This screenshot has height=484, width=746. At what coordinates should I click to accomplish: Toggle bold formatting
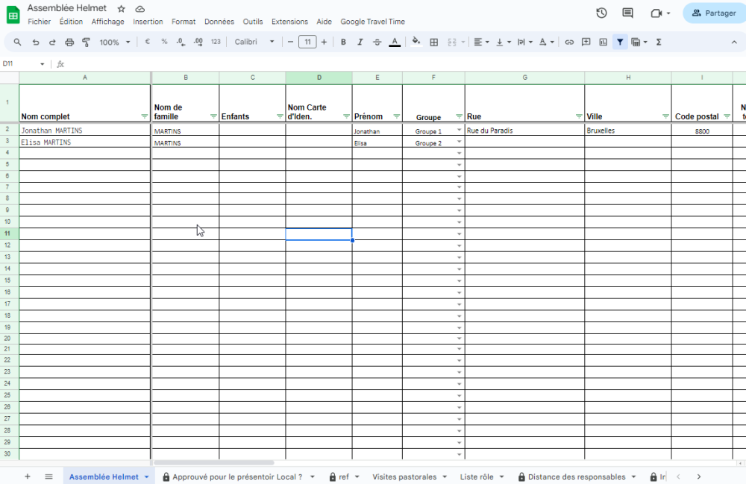pos(342,42)
